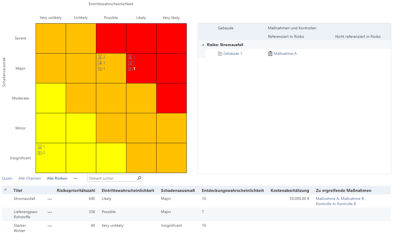This screenshot has height=238, width=394.
Task: Click building icon in Very unlikely/Insignificant cell
Action: pyautogui.click(x=40, y=152)
